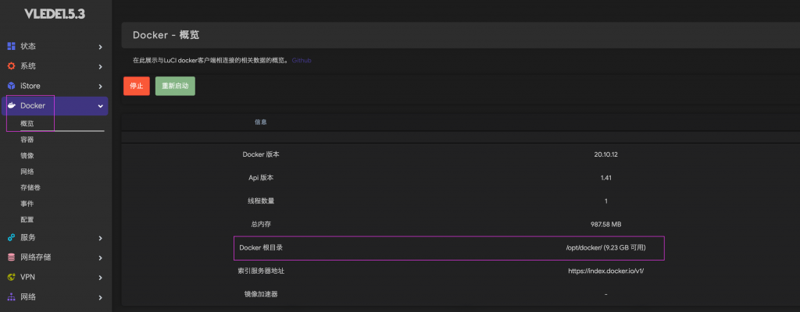Click the 镜像加速器 row label
This screenshot has height=312, width=800.
coord(261,294)
